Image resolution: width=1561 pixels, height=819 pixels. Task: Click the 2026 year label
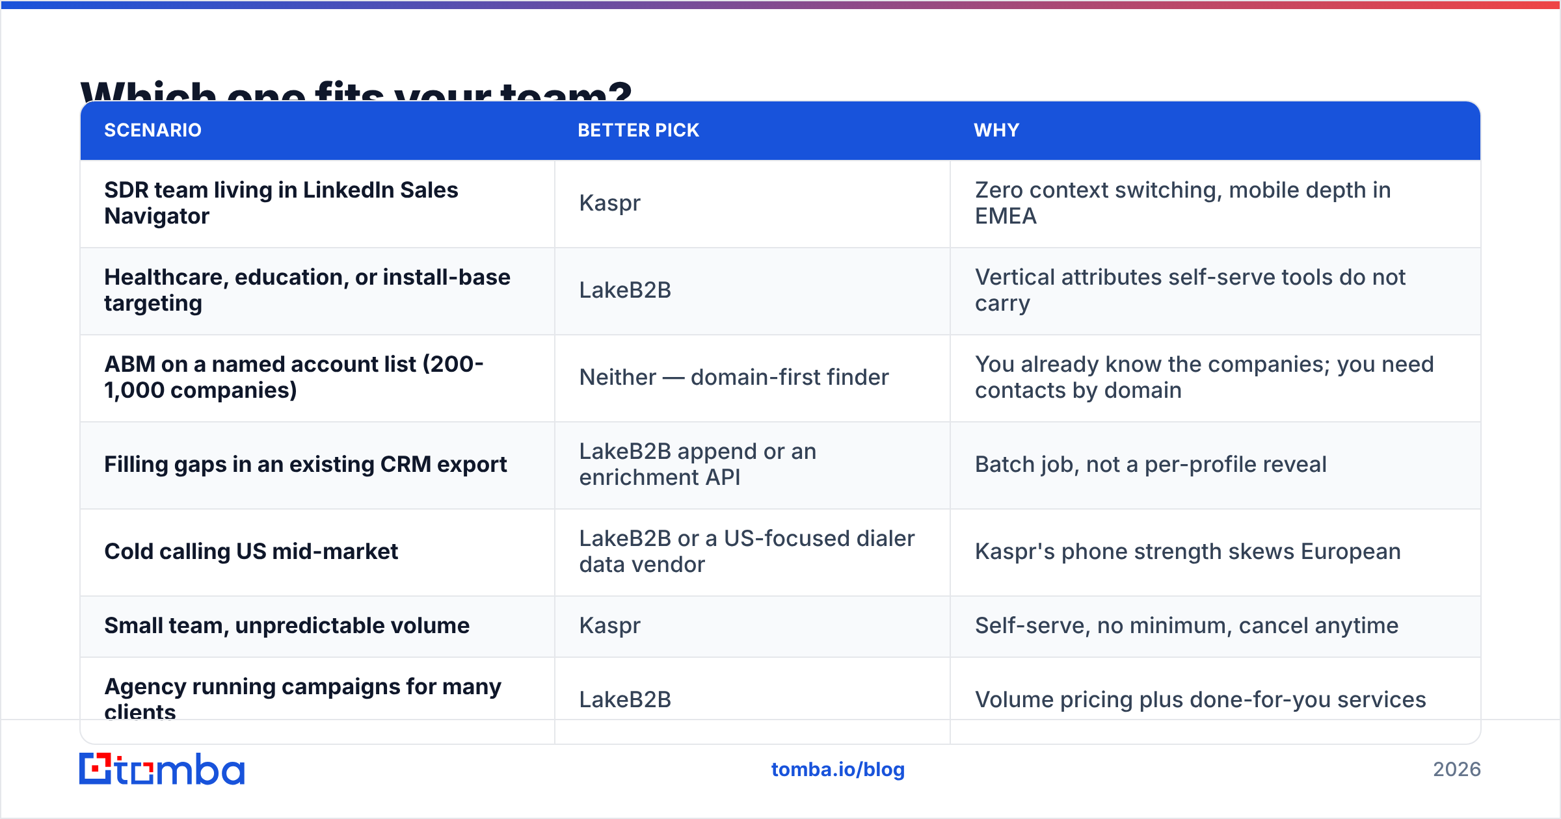pos(1457,770)
